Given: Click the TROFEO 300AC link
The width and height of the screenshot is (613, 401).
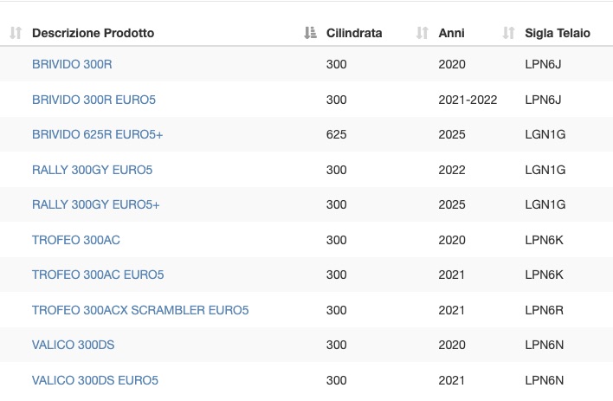Looking at the screenshot, I should [76, 240].
